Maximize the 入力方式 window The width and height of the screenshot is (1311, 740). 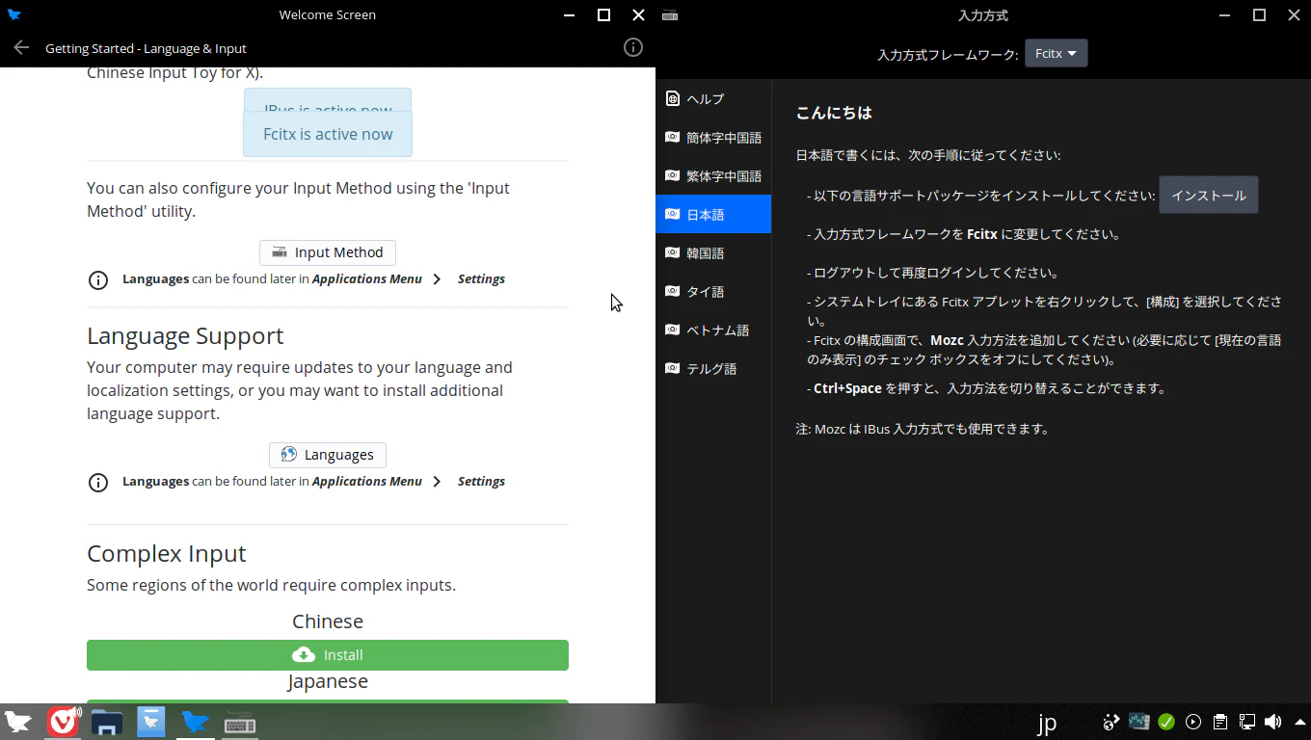click(x=1259, y=15)
